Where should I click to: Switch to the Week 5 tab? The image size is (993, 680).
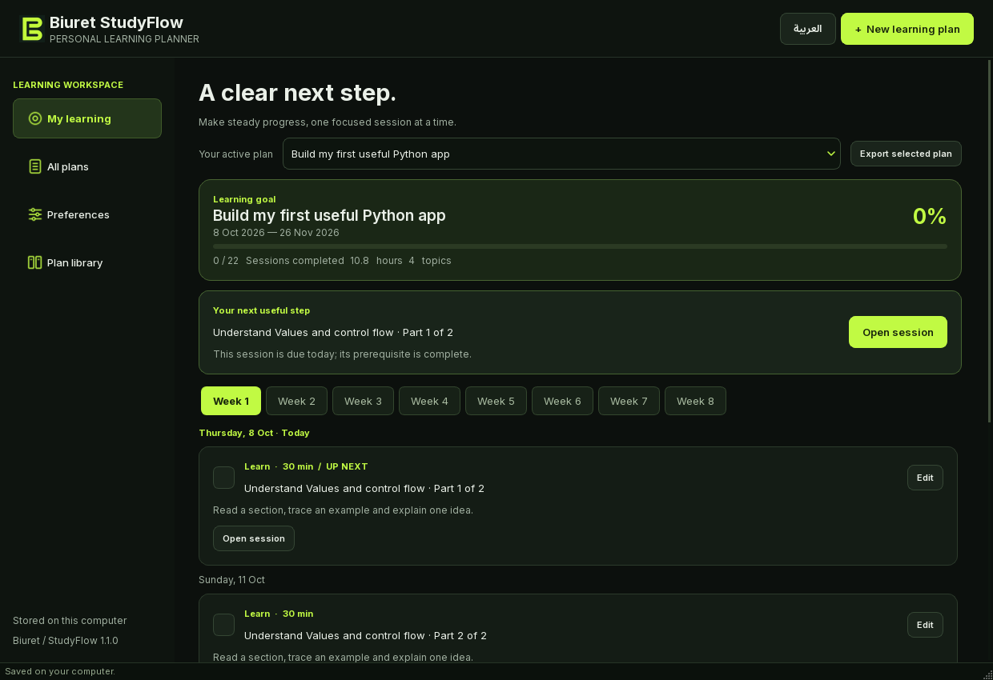[x=496, y=401]
